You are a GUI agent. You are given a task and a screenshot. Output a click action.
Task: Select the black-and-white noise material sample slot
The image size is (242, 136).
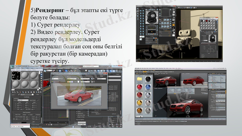16,76
